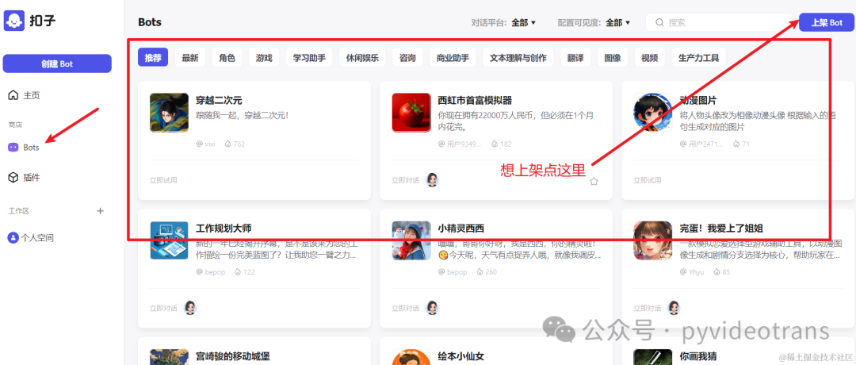Screen dimensions: 856x365
Task: Click 立即试用 on the 穿越二次元 card
Action: 163,180
